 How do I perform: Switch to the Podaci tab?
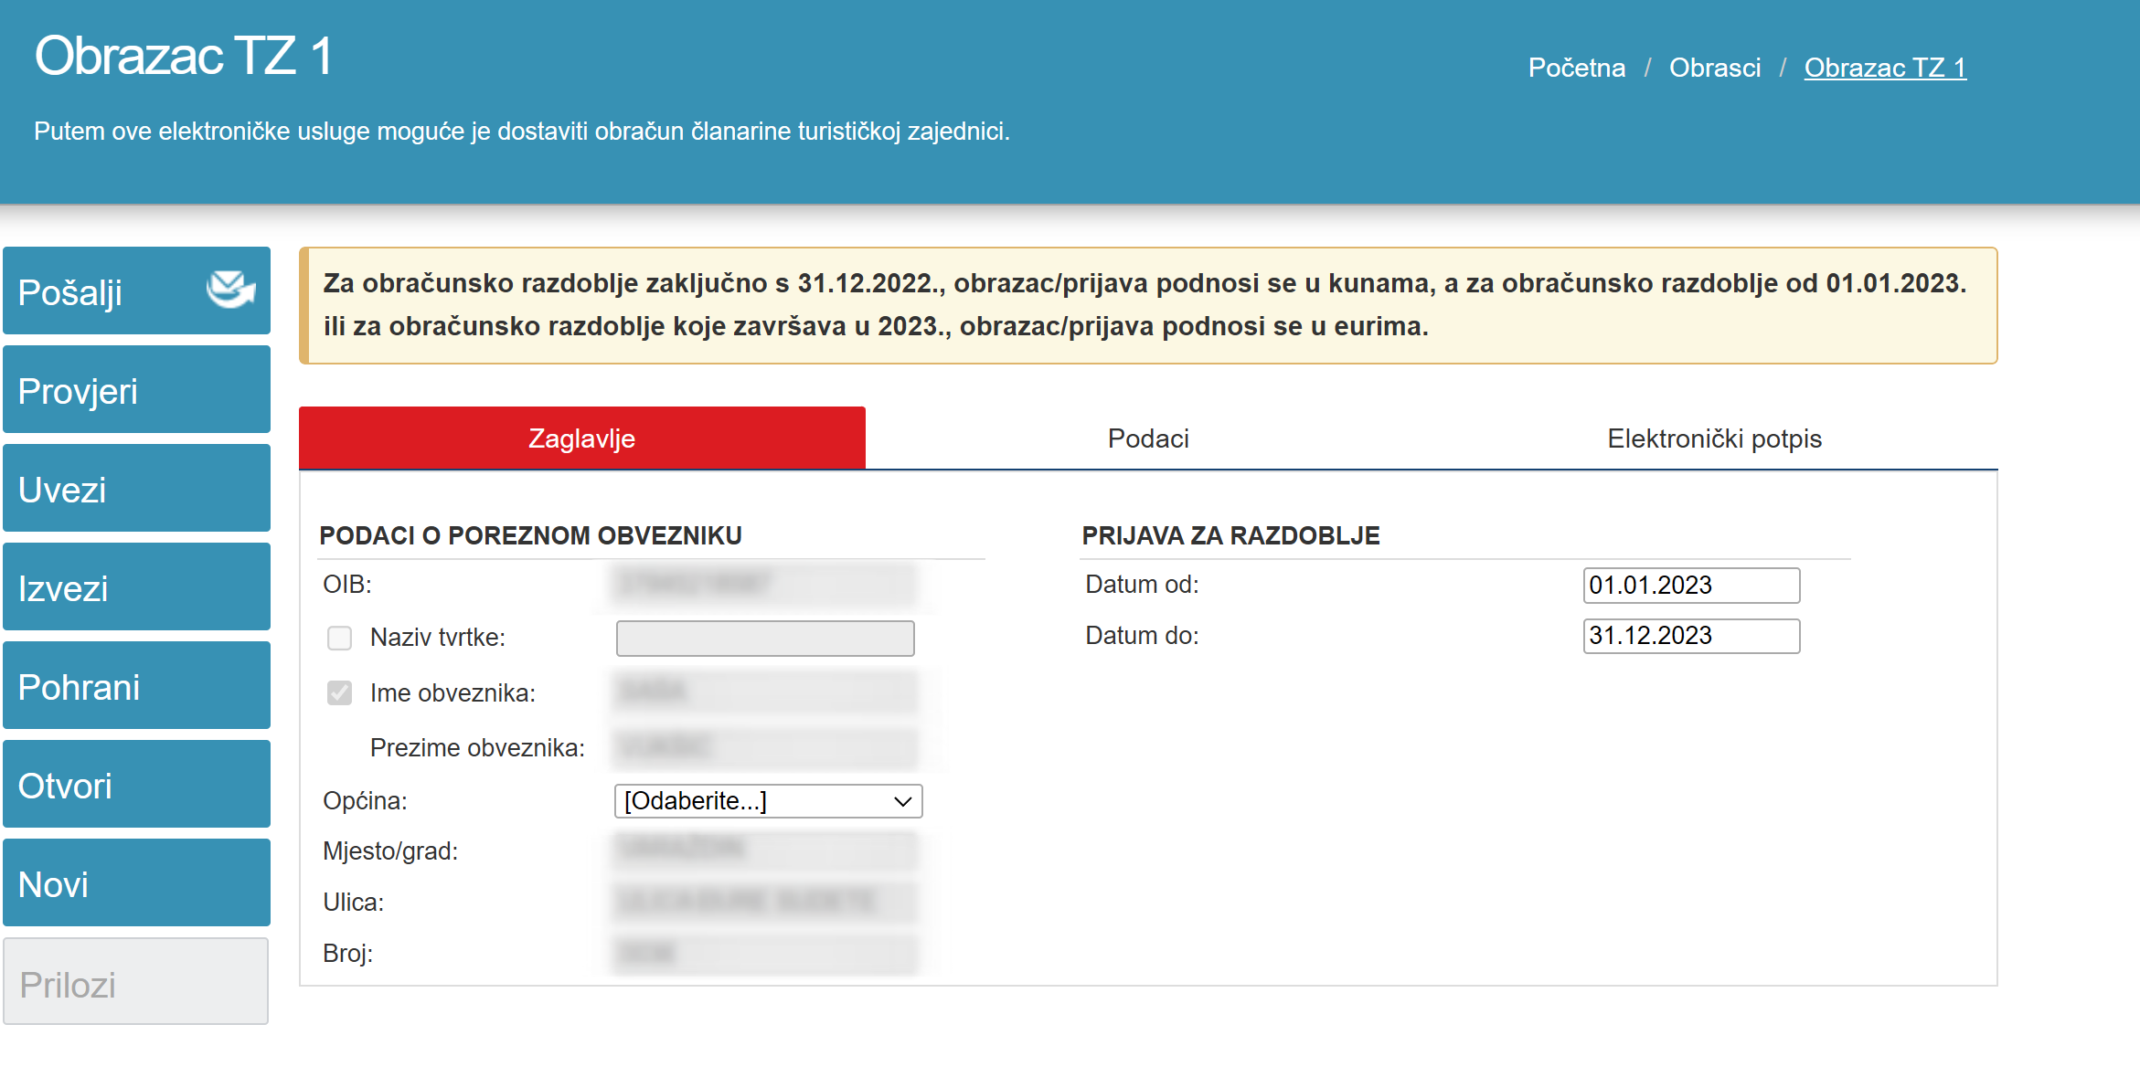(x=1148, y=438)
